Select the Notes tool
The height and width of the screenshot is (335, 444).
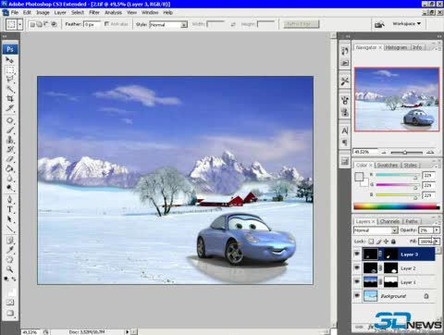point(10,241)
